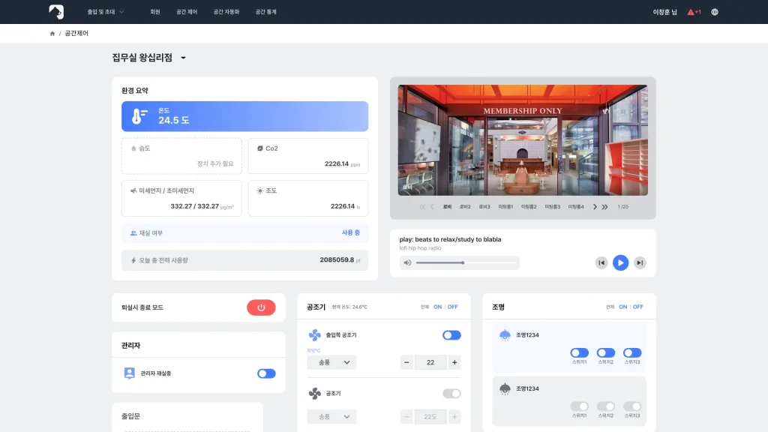Toggle the 출입쪽 공조기 power switch
768x432 pixels.
(x=451, y=335)
